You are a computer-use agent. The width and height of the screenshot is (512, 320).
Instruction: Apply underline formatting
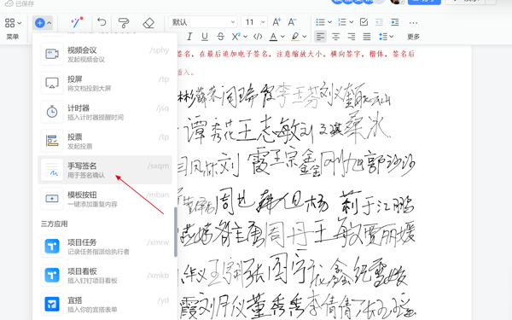(x=205, y=37)
